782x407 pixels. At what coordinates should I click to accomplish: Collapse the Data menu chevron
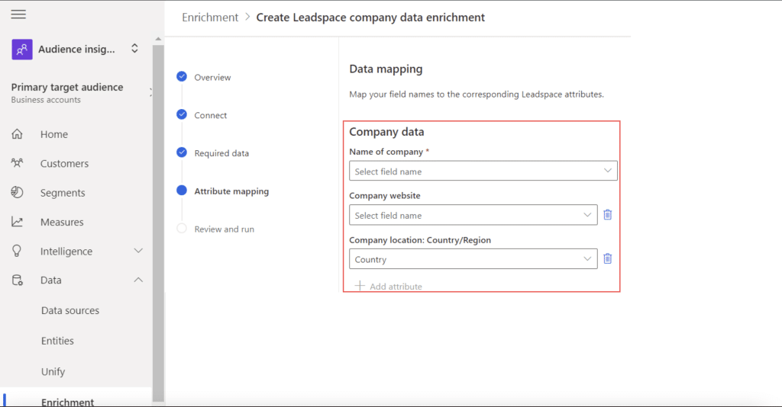pos(138,280)
